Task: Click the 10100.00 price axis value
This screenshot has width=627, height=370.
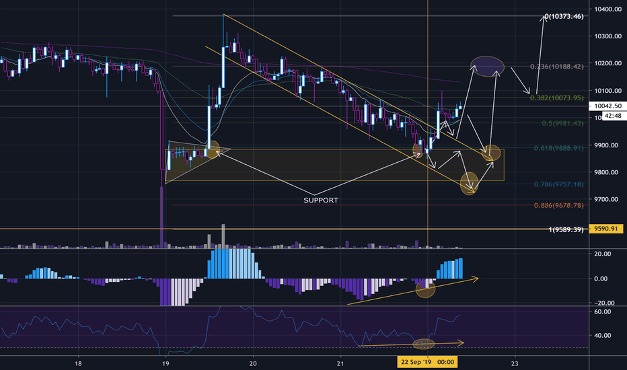Action: [607, 91]
